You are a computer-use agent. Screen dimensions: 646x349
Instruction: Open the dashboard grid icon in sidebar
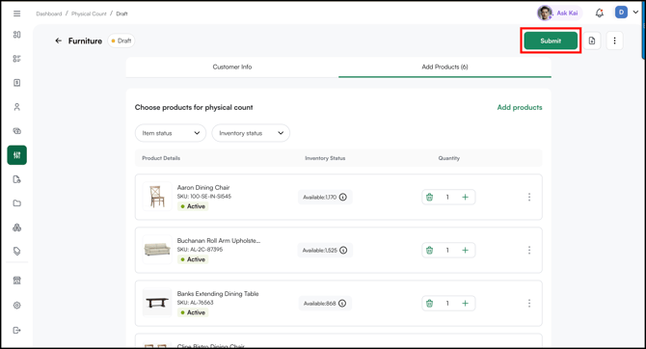(x=17, y=35)
